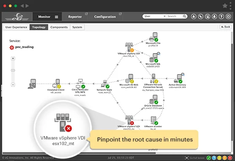Screen dimensions: 235x161
Task: Open the help question mark icon
Action: (222, 16)
